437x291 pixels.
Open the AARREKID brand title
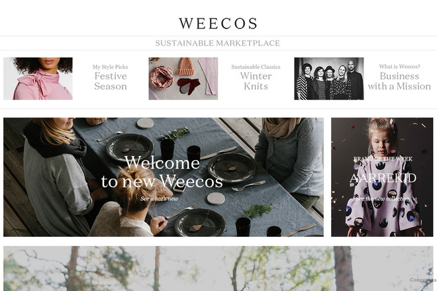pos(383,178)
